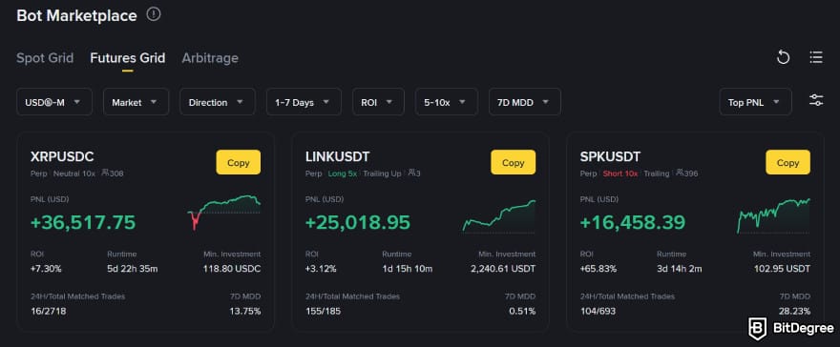Click copier count icon on LINKUSDT card

411,173
